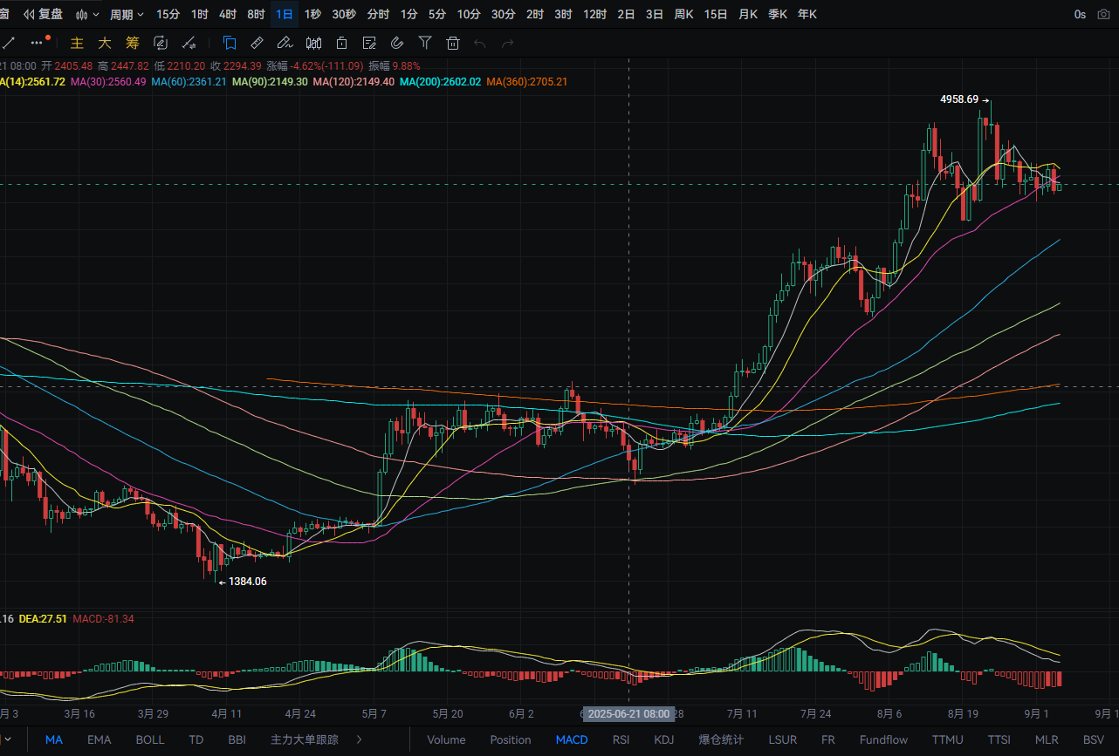Toggle the 筹 chip distribution indicator
This screenshot has height=756, width=1119.
tap(133, 43)
